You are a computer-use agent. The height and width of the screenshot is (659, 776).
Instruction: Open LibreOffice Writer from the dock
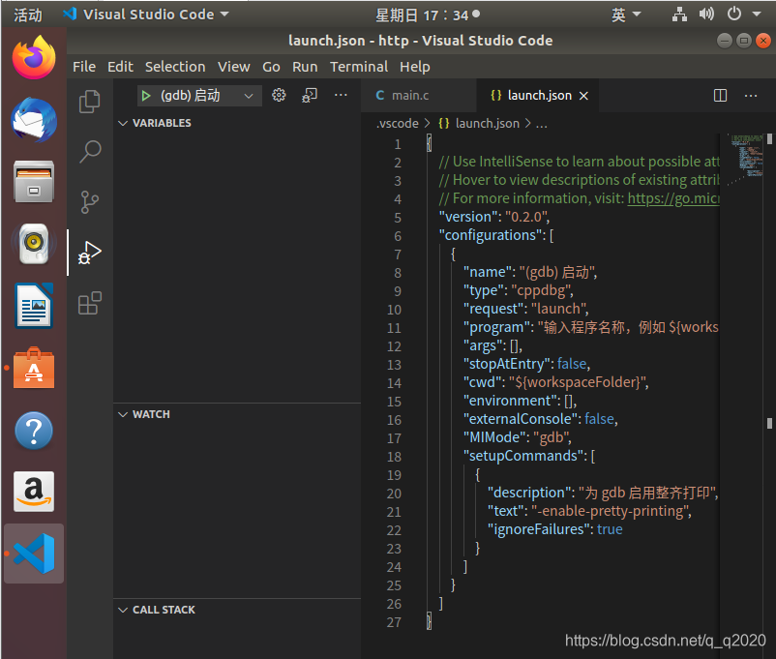click(34, 306)
